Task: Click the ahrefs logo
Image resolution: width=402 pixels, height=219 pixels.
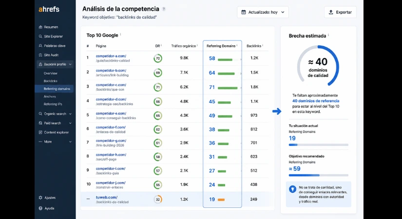Action: 49,9
